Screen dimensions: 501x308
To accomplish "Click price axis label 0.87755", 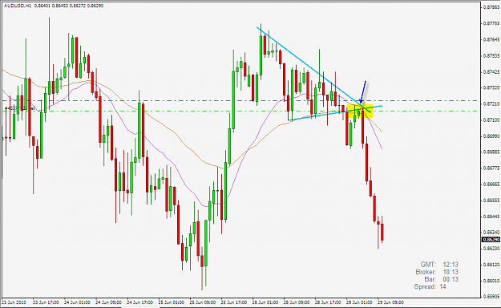I will pyautogui.click(x=491, y=23).
